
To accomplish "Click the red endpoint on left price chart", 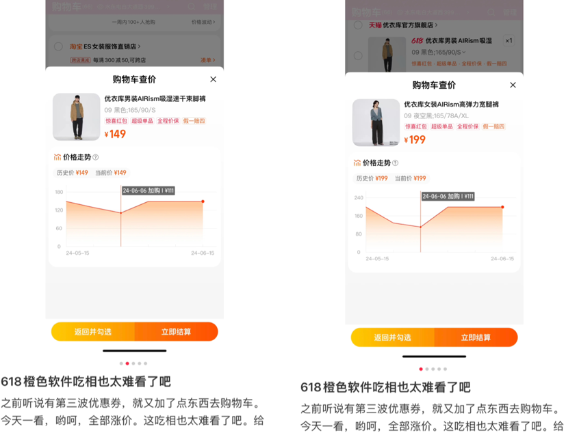I will pyautogui.click(x=203, y=201).
